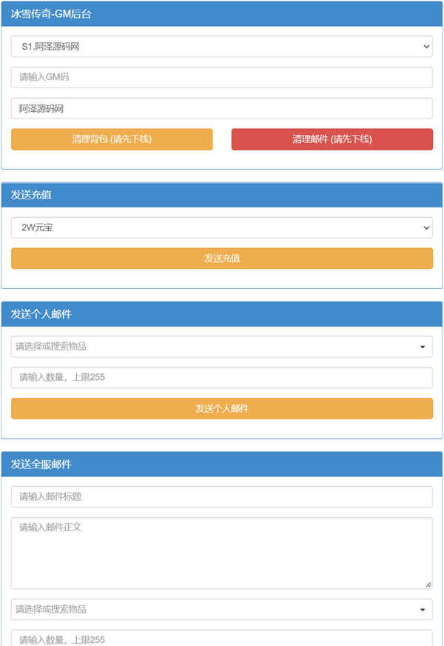Viewport: 444px width, 646px height.
Task: Click the GM码 input field
Action: (221, 77)
